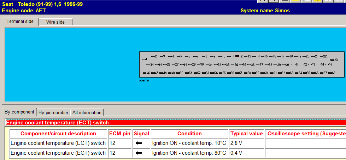Switch to the Terminal side tab
The height and width of the screenshot is (160, 346).
20,21
